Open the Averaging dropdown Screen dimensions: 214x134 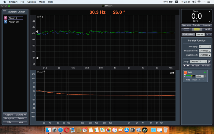point(205,47)
